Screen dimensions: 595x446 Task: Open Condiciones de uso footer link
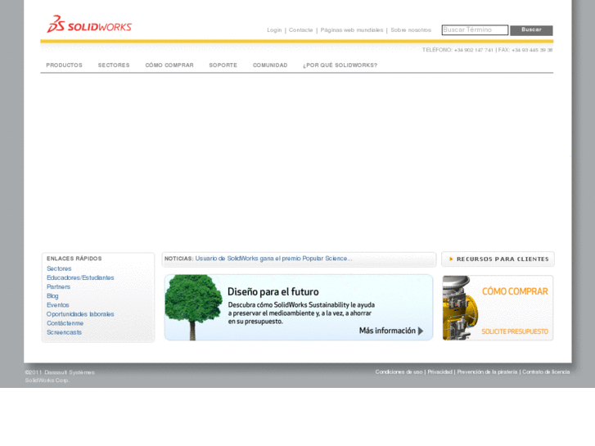point(399,372)
